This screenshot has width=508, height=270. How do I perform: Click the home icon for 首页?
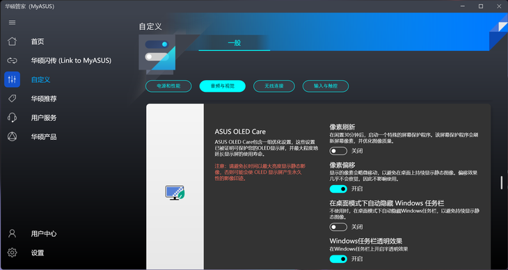(x=12, y=42)
